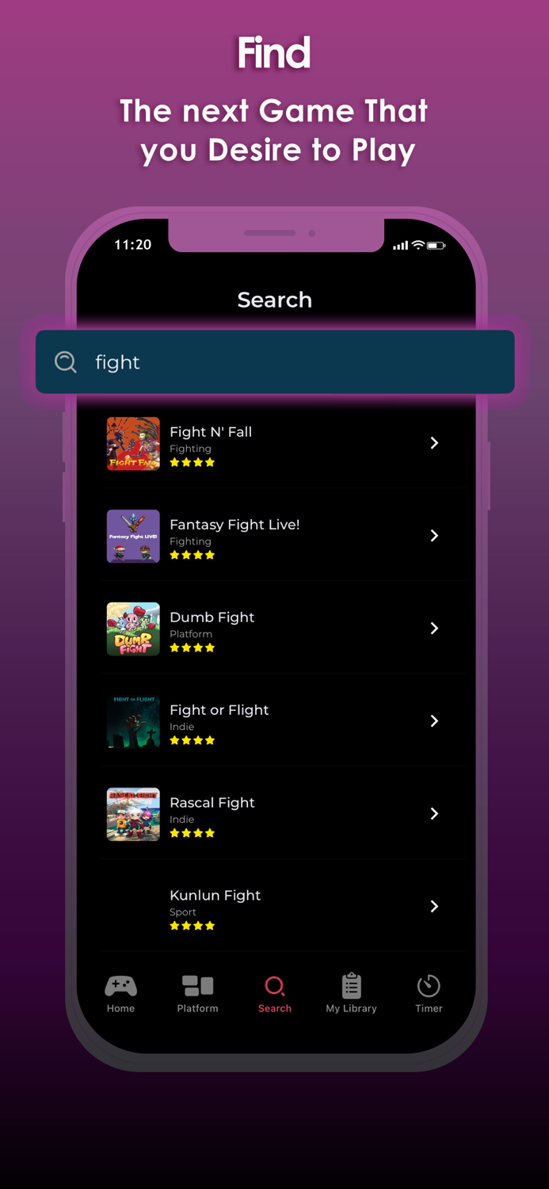The width and height of the screenshot is (549, 1189).
Task: Open Kunlun Fight chevron arrow
Action: pyautogui.click(x=434, y=907)
